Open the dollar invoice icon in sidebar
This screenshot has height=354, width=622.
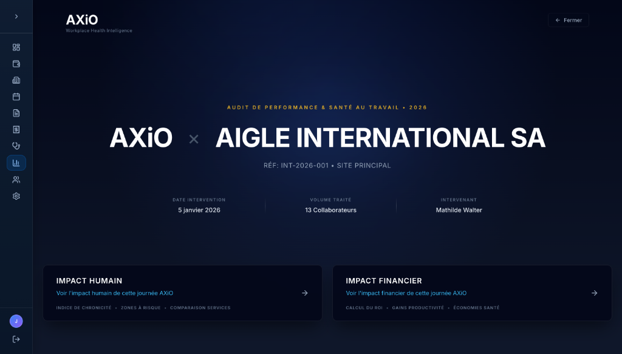(16, 129)
